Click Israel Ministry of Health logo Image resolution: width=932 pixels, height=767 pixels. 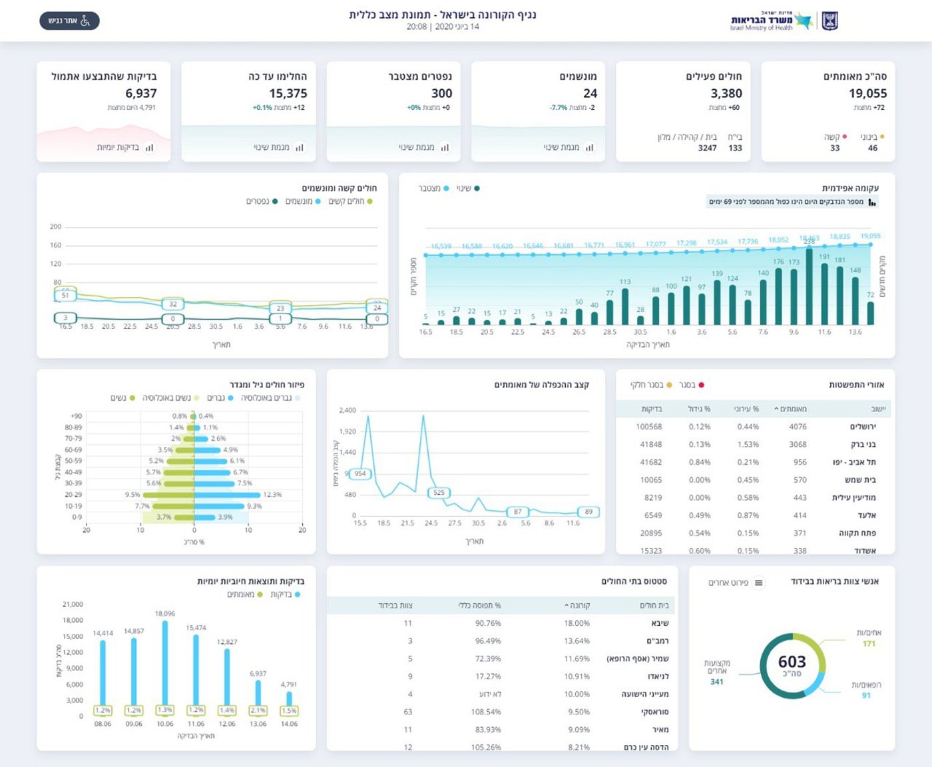click(x=784, y=21)
